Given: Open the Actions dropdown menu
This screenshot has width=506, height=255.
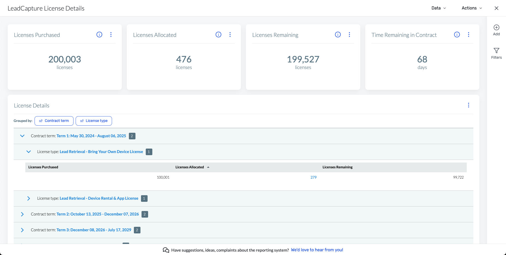Looking at the screenshot, I should click(x=472, y=8).
